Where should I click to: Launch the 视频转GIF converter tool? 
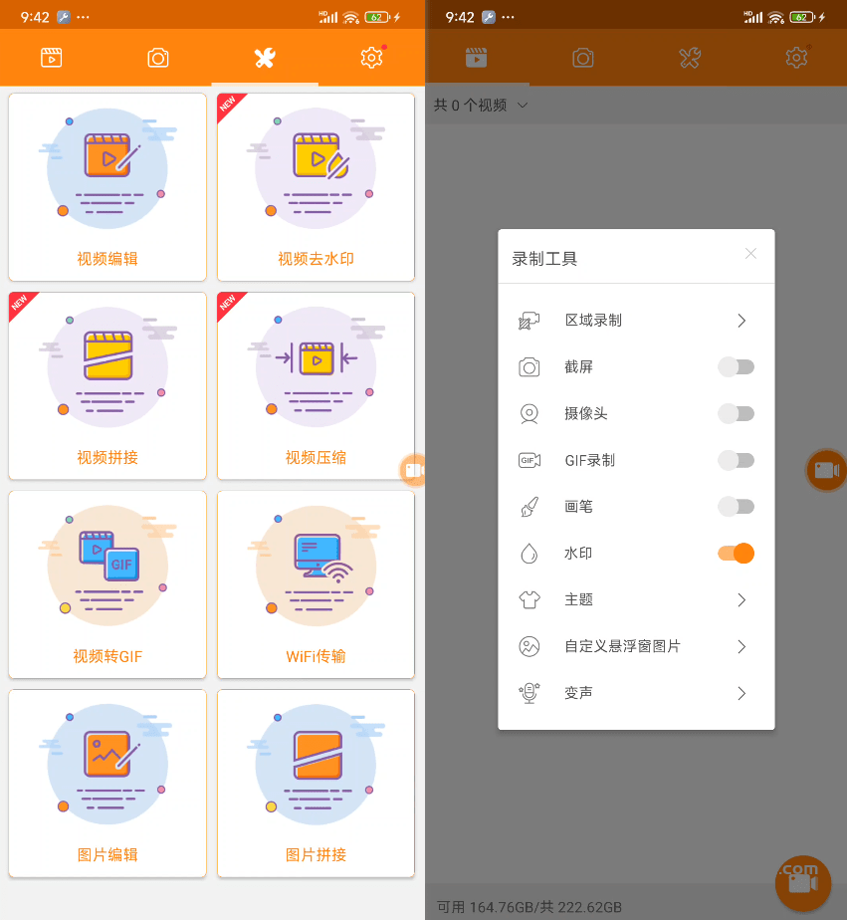[106, 584]
